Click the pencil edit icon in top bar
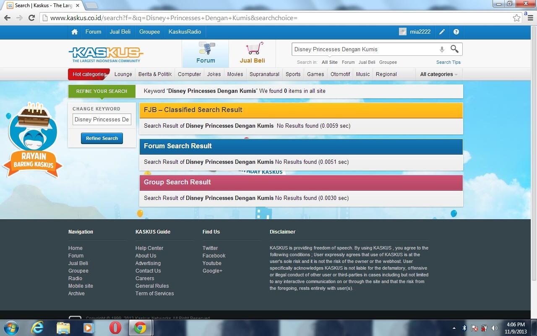Screen dimensions: 537x336 442,32
